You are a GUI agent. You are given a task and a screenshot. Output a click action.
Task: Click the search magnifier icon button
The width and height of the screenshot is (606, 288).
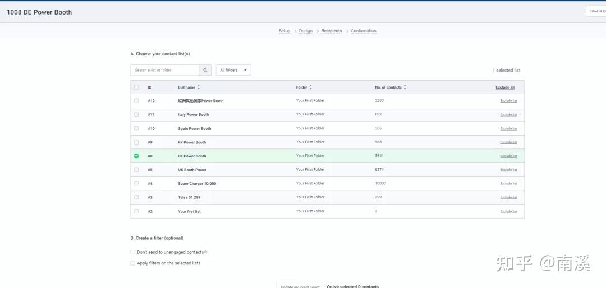click(205, 70)
